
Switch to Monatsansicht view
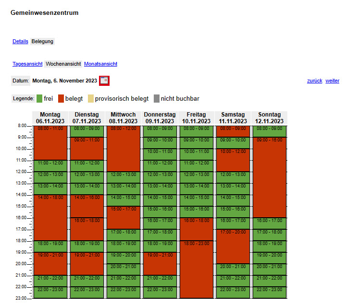coord(100,64)
